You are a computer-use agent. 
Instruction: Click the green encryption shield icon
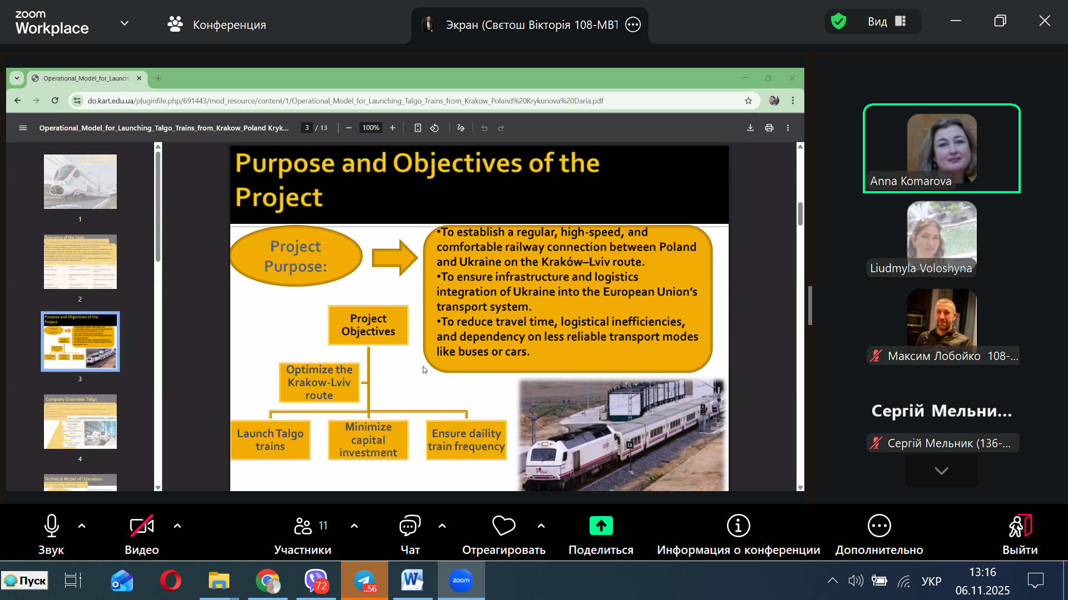click(x=838, y=22)
